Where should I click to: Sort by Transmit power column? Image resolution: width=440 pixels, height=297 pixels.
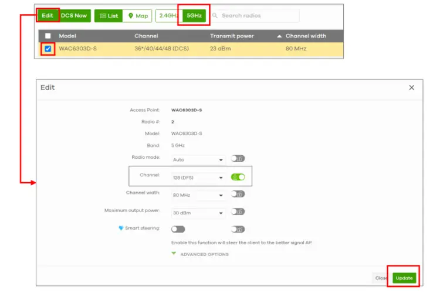tap(232, 36)
